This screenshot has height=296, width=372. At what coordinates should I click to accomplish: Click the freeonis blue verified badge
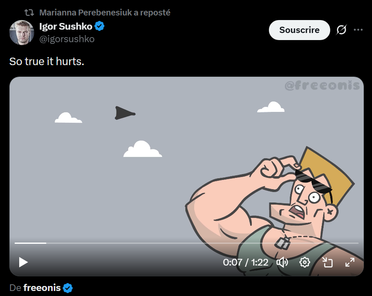click(x=68, y=288)
